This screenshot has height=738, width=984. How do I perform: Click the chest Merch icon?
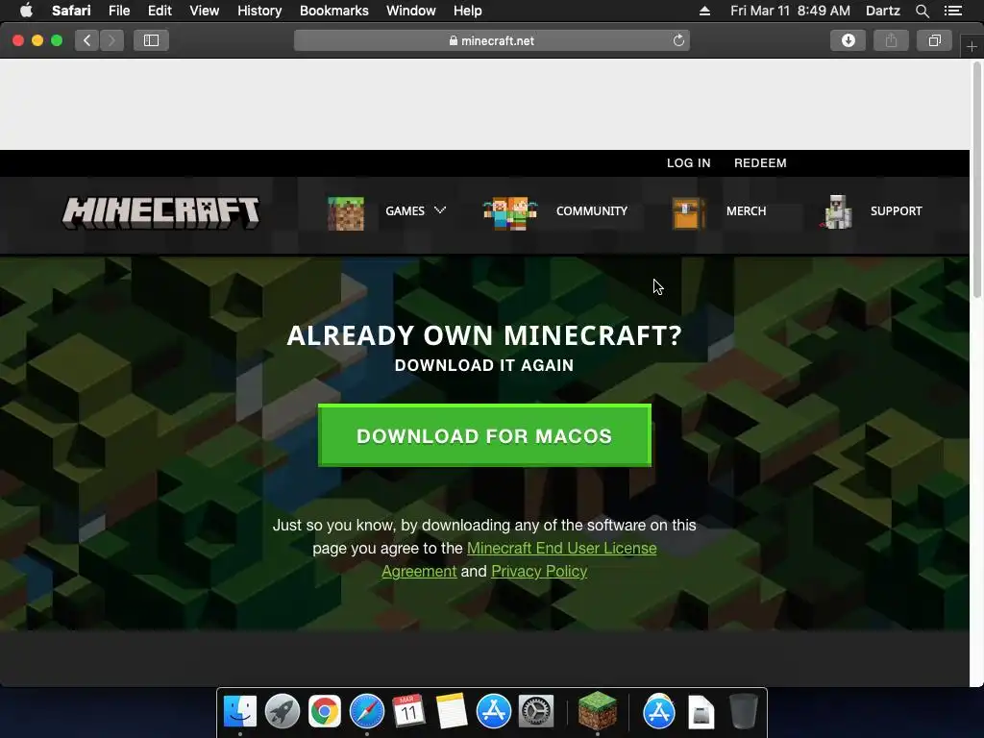coord(688,212)
